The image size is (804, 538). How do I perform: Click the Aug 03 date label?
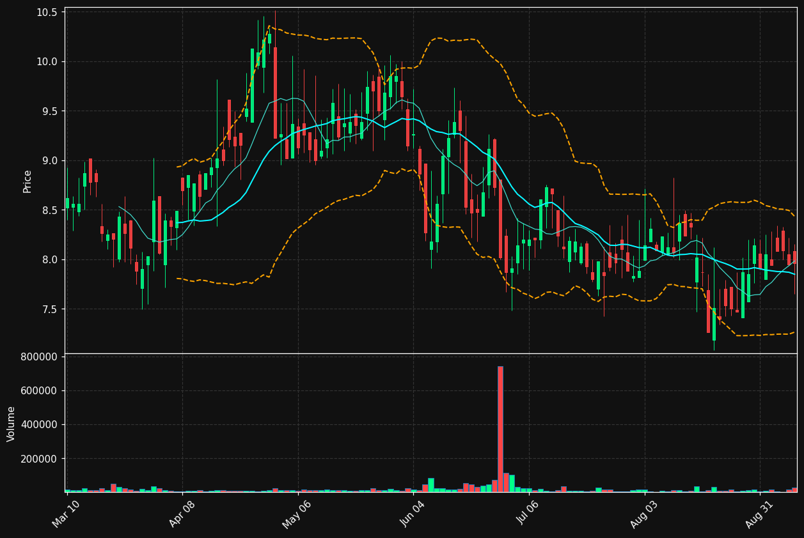click(644, 514)
